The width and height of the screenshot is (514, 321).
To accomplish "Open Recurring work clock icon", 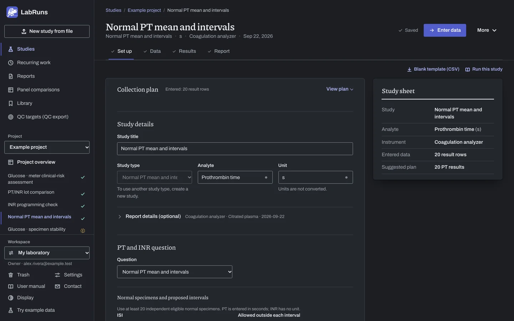I will click(11, 63).
